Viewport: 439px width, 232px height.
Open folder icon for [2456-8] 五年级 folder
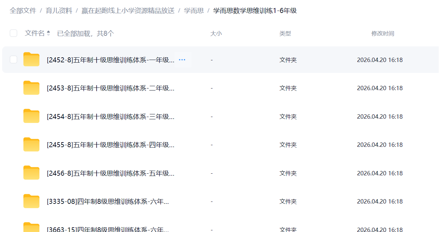click(31, 173)
